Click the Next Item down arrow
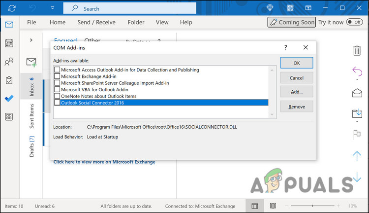Image resolution: width=369 pixels, height=213 pixels. point(357,177)
